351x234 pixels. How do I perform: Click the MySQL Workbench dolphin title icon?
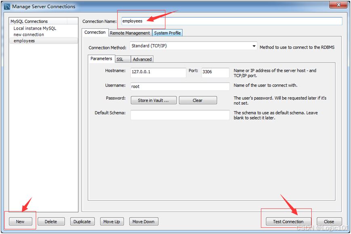pos(7,6)
